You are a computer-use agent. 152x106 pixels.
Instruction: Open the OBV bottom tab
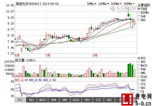(87, 100)
